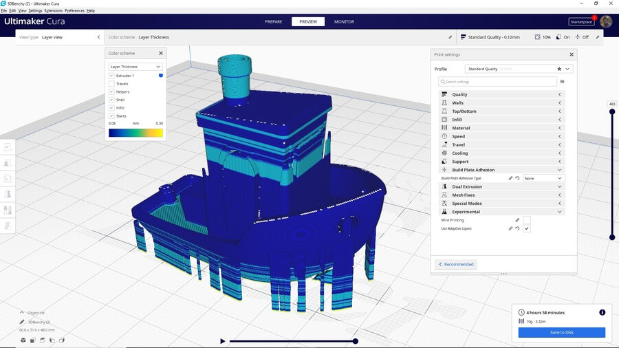The image size is (619, 348).
Task: Toggle the Wire Printing checkbox
Action: pyautogui.click(x=527, y=220)
